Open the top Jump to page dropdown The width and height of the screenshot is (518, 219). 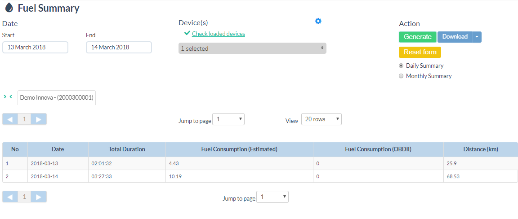click(228, 119)
